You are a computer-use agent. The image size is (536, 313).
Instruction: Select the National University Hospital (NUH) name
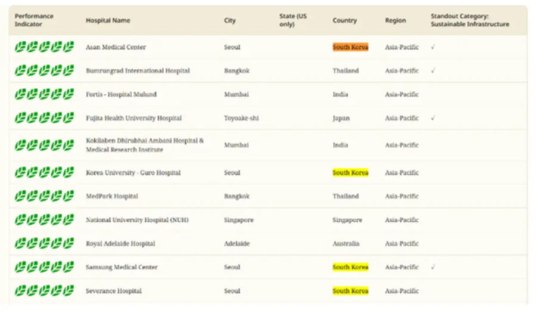(137, 219)
